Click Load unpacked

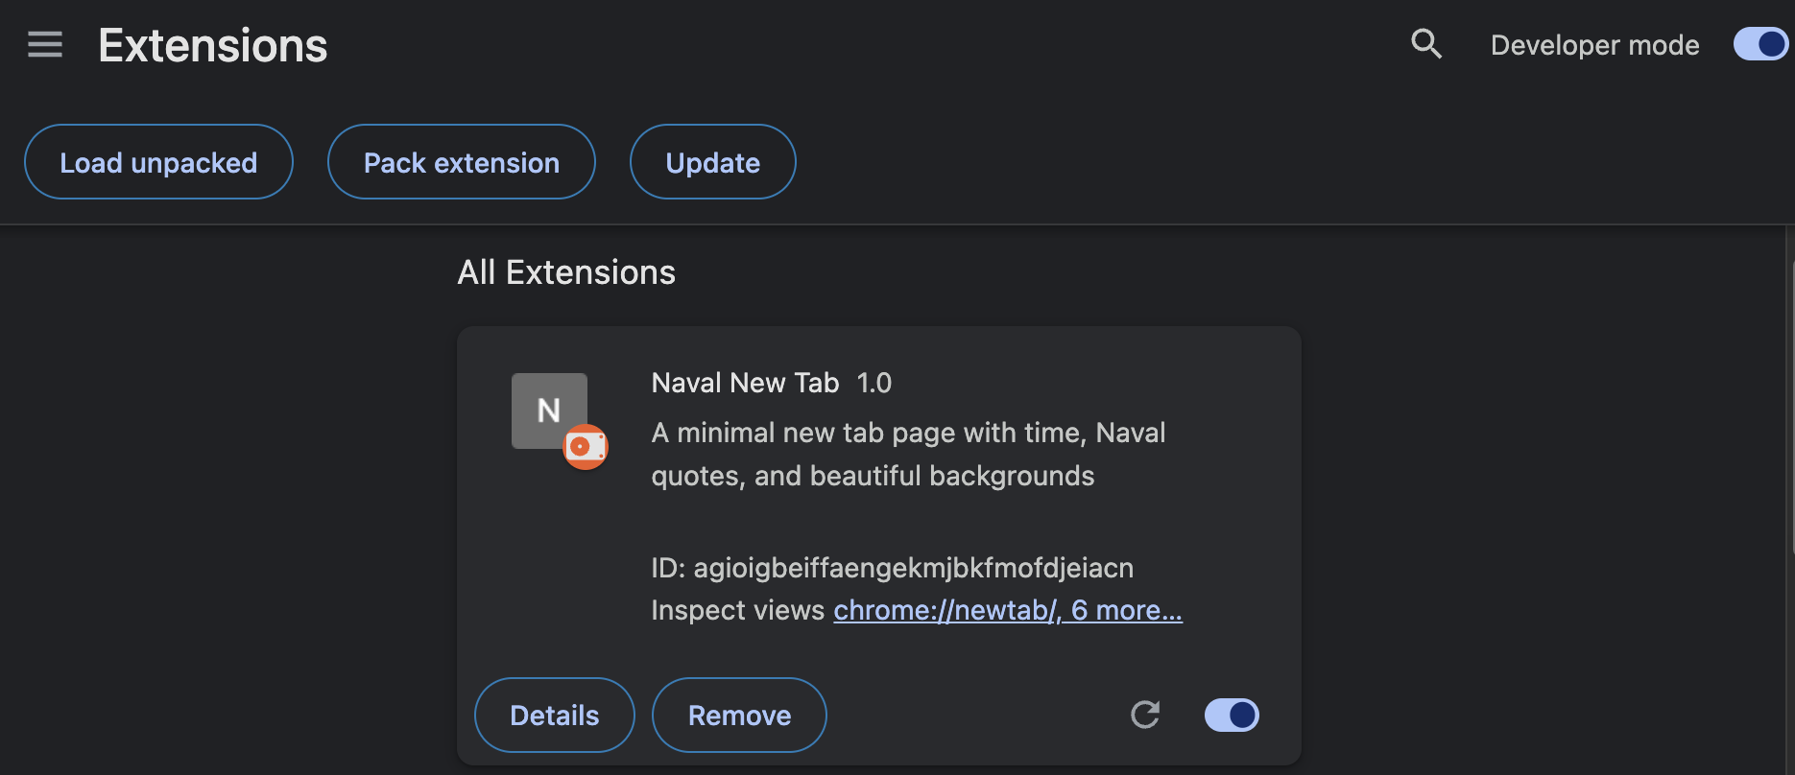coord(158,161)
